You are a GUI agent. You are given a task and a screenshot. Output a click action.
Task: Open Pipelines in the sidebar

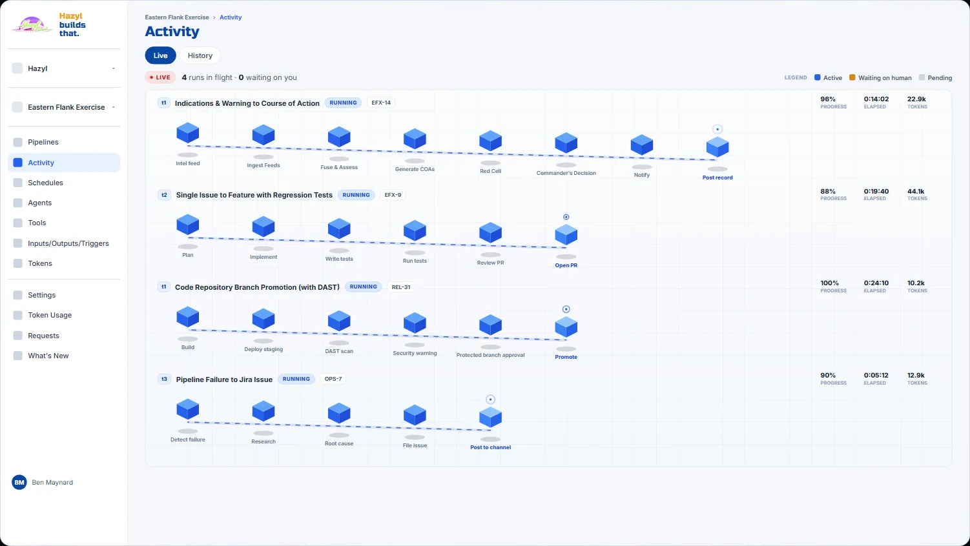click(x=64, y=142)
